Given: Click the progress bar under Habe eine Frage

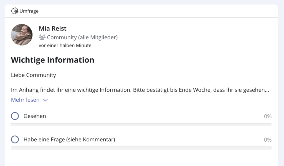Looking at the screenshot, I should pos(141,148).
